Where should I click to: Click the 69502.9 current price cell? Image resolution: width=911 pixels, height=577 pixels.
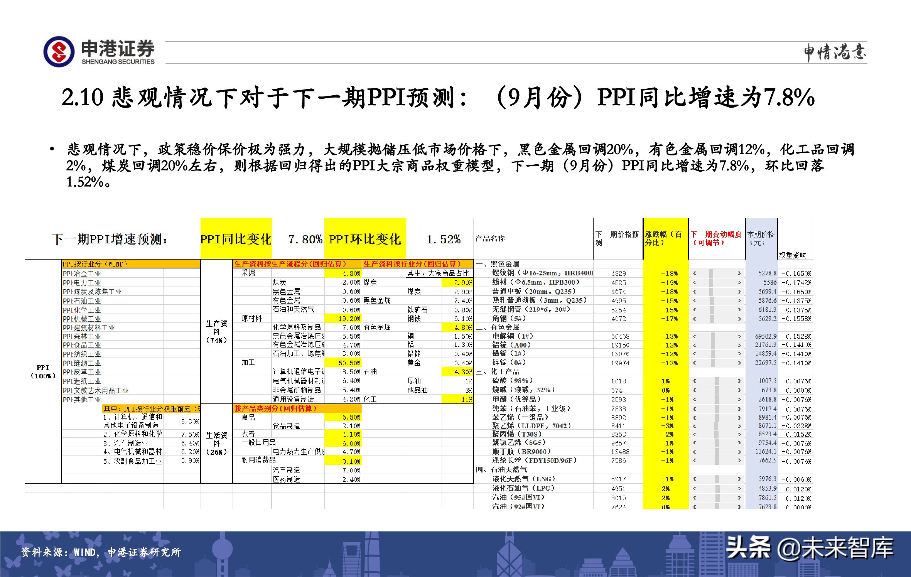pyautogui.click(x=766, y=336)
